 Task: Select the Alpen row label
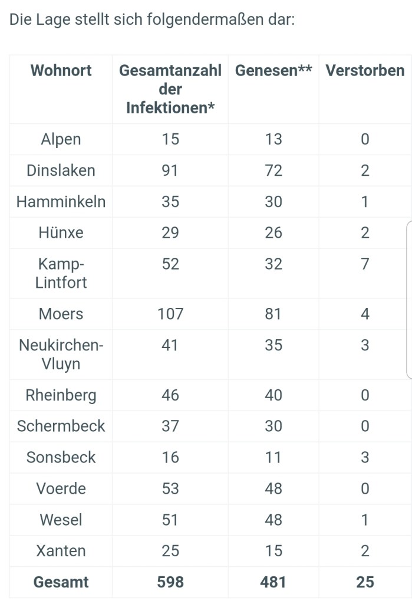61,139
